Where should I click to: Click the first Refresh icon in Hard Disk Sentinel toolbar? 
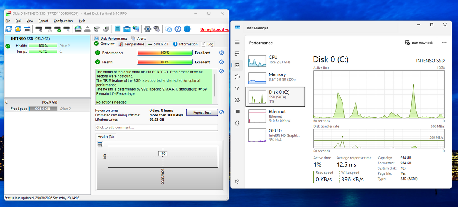click(x=9, y=29)
